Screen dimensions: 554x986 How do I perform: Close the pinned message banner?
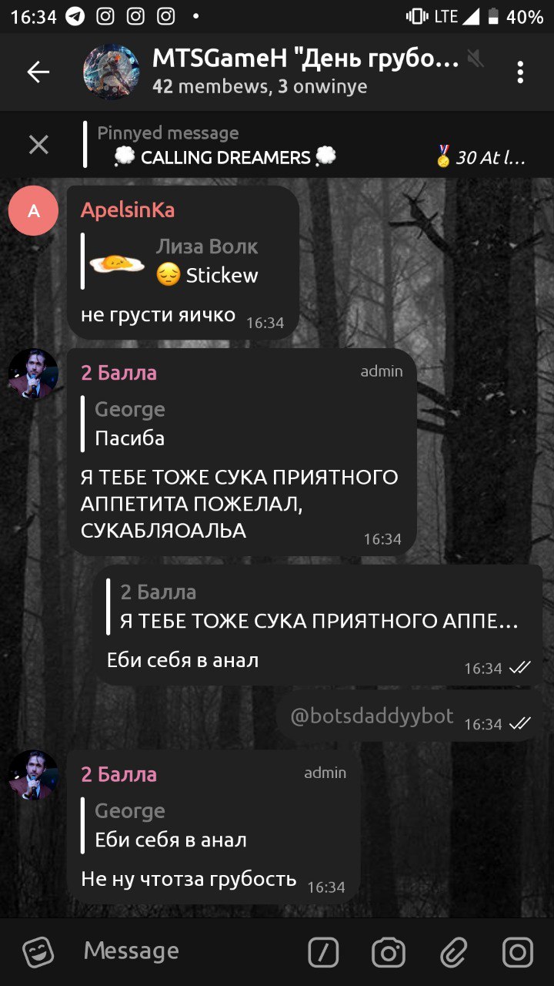38,145
